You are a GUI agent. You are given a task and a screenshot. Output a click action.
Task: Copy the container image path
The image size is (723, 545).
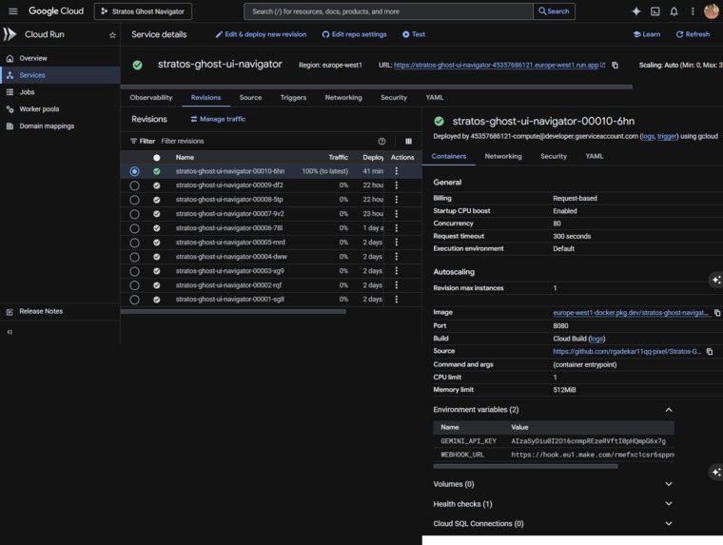click(x=717, y=313)
